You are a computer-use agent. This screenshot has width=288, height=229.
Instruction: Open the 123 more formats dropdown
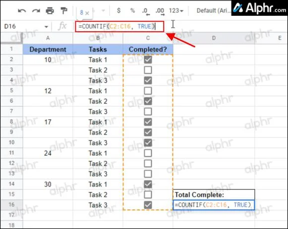(x=176, y=10)
